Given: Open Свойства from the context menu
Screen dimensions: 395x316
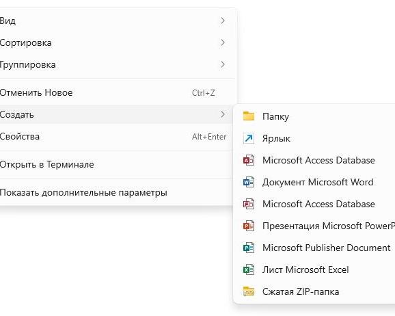Looking at the screenshot, I should click(x=116, y=136).
